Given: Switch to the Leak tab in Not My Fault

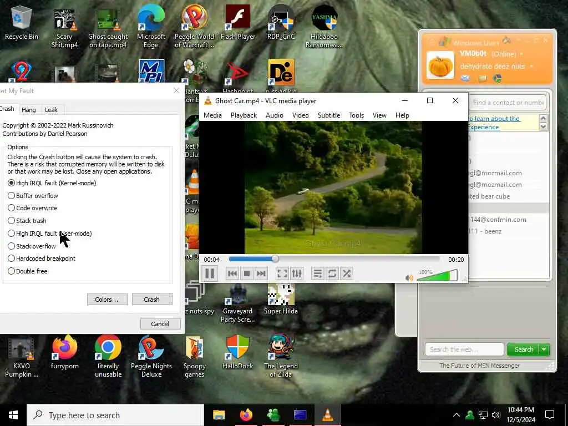Looking at the screenshot, I should tap(51, 110).
